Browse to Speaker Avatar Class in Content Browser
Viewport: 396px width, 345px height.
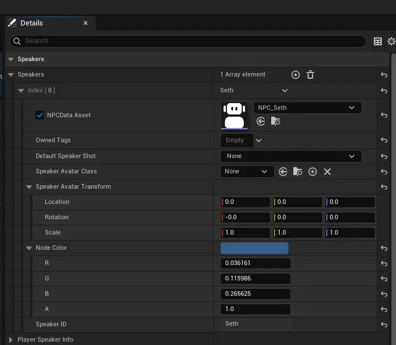click(x=297, y=172)
